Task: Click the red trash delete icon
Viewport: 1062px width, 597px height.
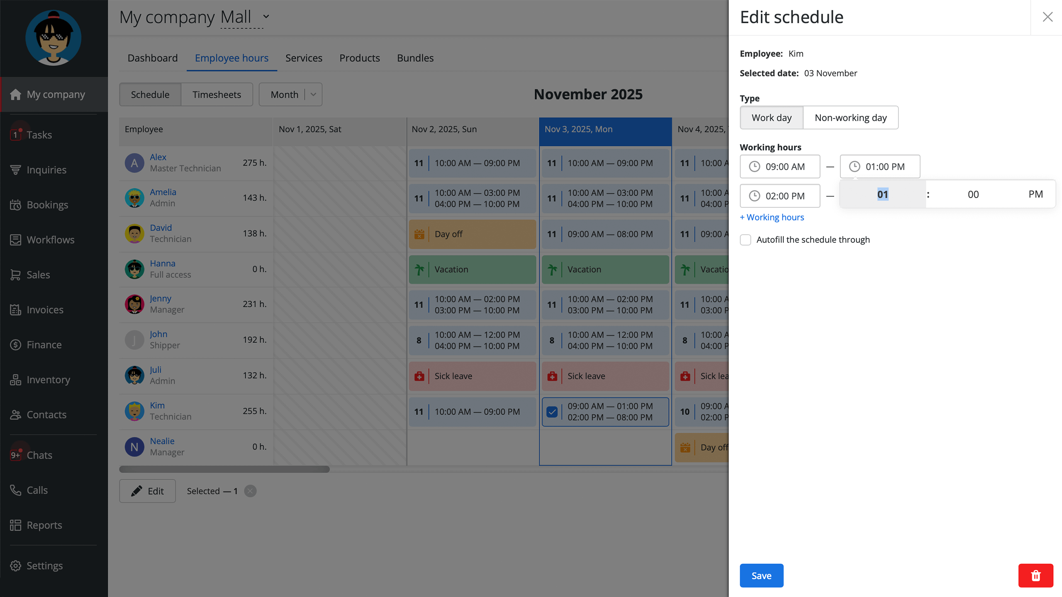Action: (1035, 575)
